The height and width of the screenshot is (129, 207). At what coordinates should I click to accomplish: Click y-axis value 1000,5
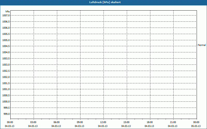[x=6, y=95]
